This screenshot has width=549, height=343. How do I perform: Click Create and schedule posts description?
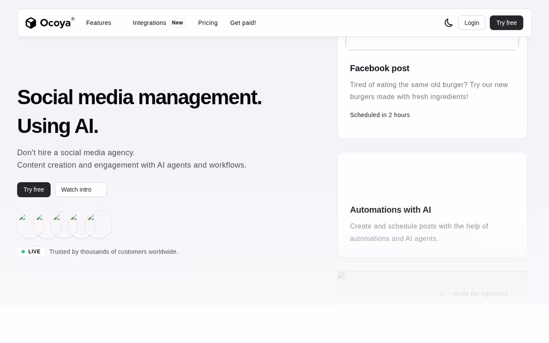click(x=419, y=232)
